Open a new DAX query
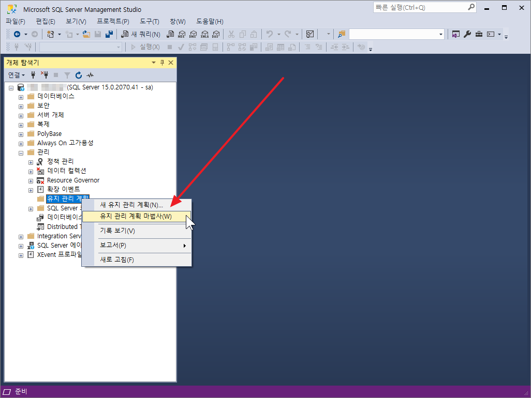531x398 pixels. (216, 34)
